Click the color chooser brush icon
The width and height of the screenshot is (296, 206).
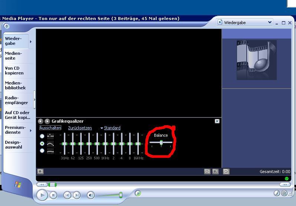point(277,193)
